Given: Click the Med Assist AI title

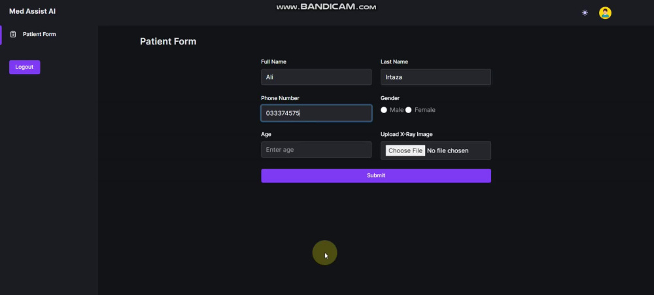Looking at the screenshot, I should tap(33, 11).
